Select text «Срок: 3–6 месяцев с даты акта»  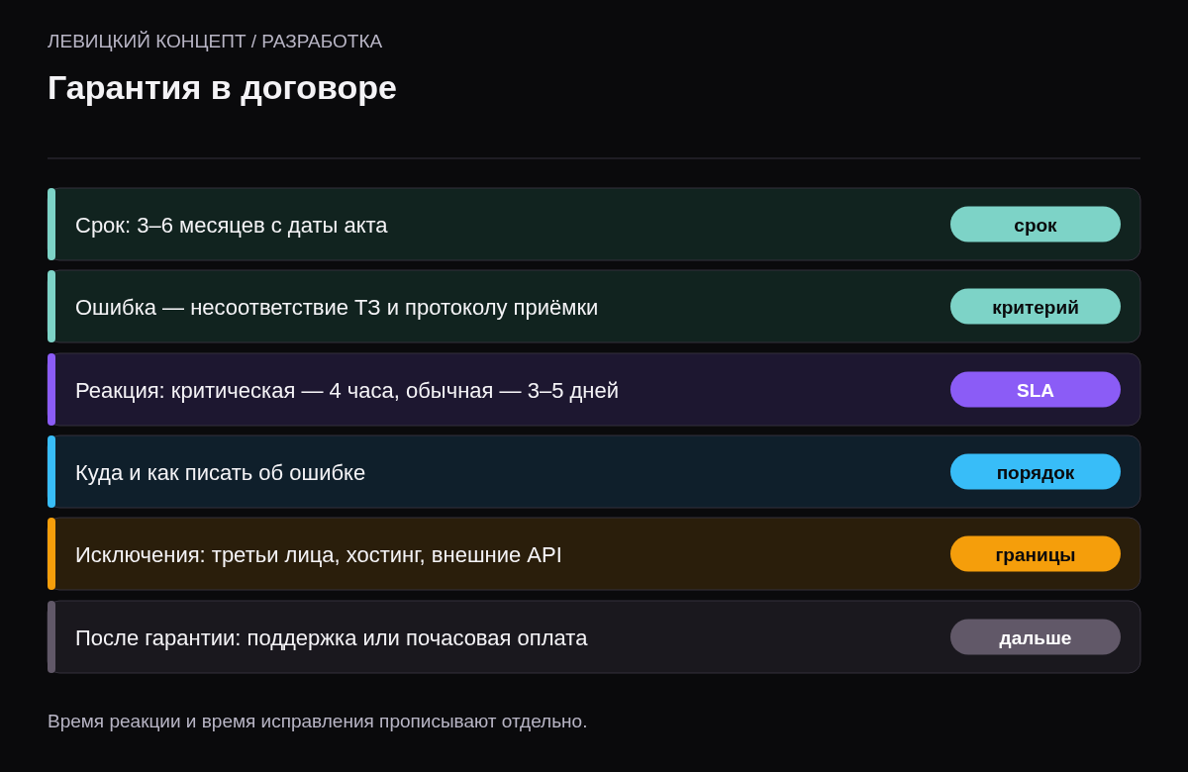click(232, 226)
